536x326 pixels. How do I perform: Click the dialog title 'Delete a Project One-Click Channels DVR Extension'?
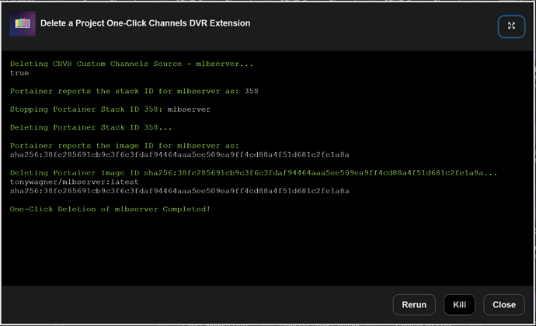point(145,23)
